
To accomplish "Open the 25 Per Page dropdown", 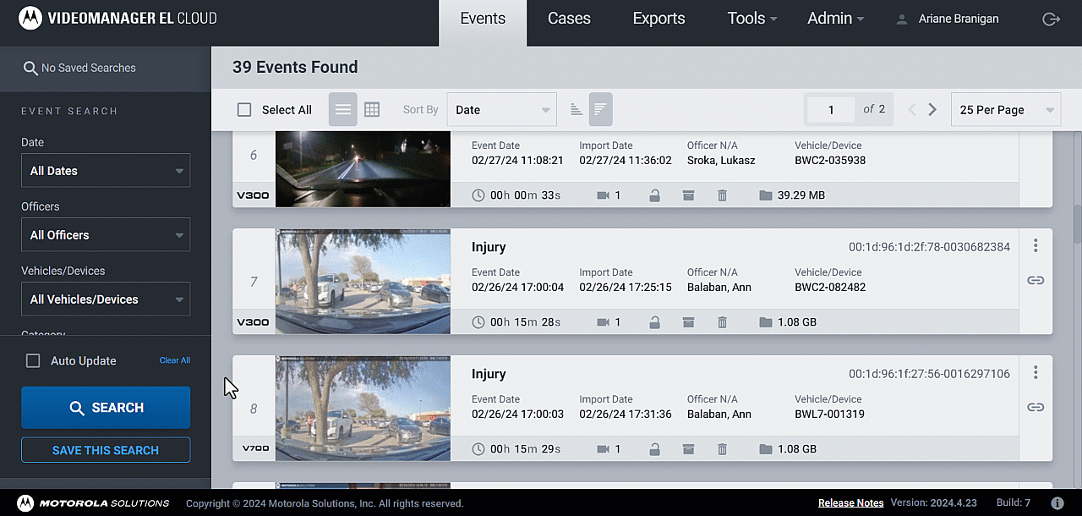I will click(x=1006, y=110).
